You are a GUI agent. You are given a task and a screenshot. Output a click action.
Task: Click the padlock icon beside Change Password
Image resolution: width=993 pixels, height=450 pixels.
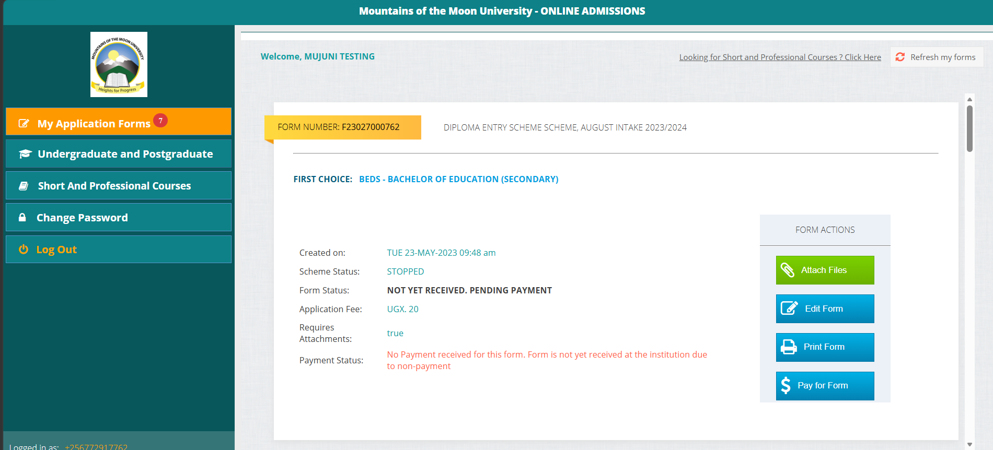[22, 218]
